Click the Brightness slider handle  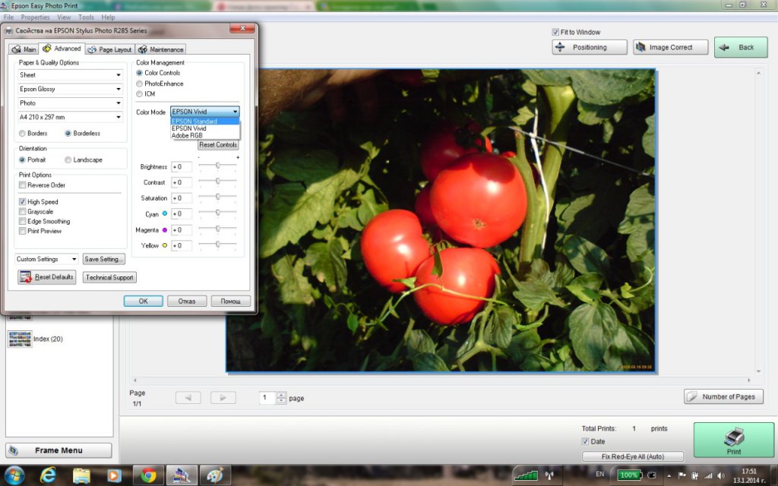pyautogui.click(x=217, y=166)
